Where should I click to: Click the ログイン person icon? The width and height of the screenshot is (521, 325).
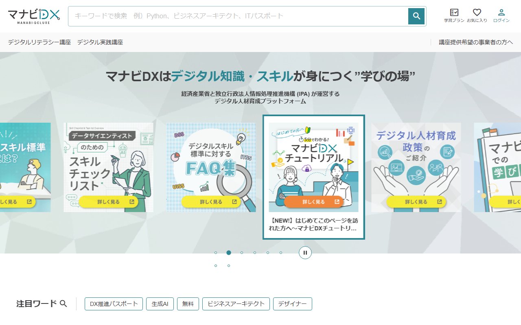(501, 15)
